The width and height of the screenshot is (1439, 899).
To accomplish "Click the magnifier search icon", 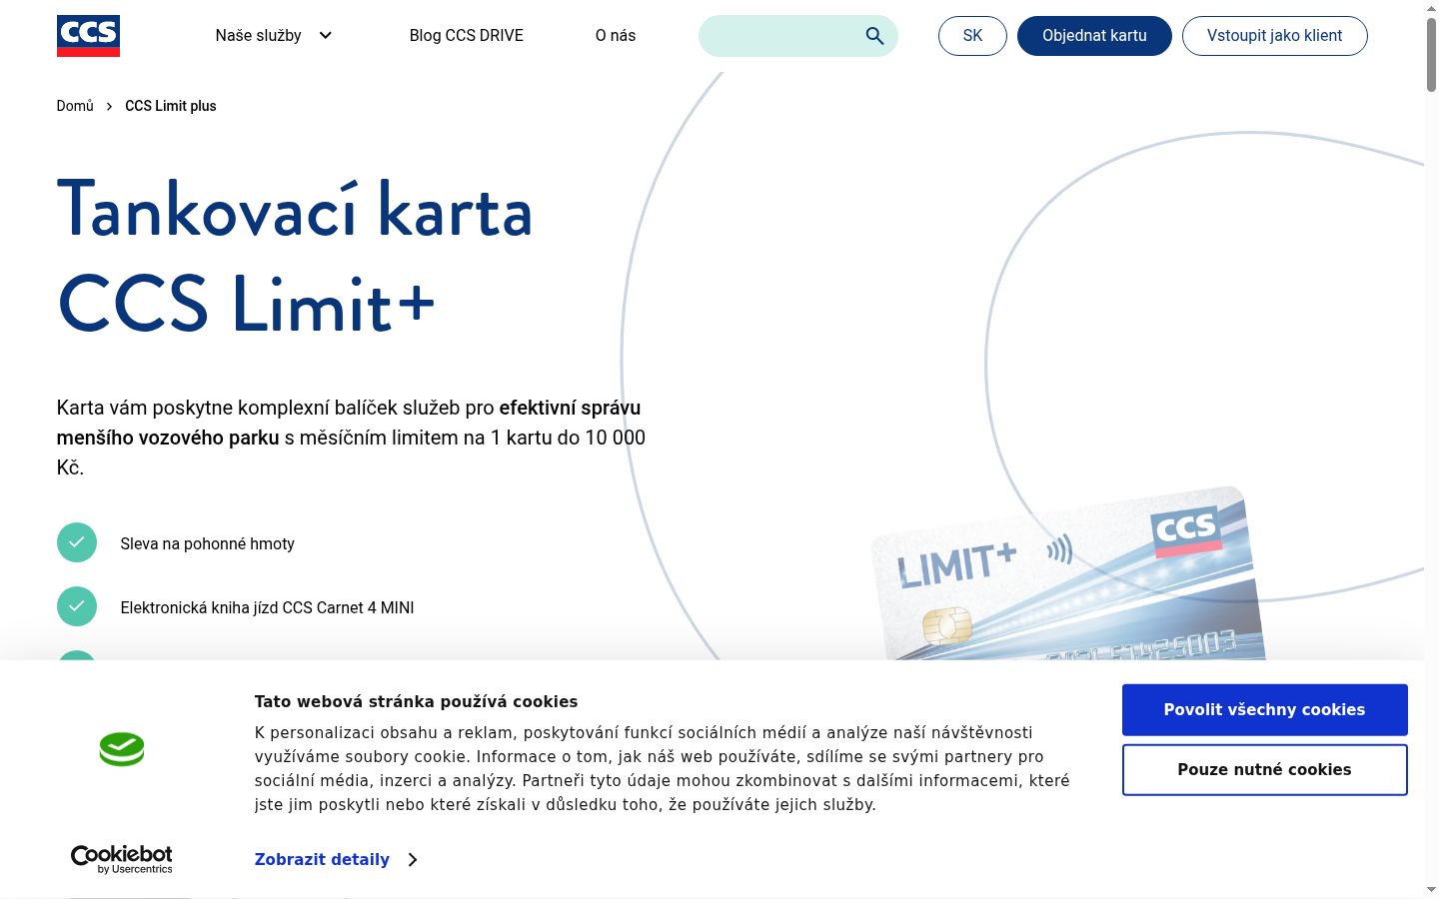I will [874, 36].
